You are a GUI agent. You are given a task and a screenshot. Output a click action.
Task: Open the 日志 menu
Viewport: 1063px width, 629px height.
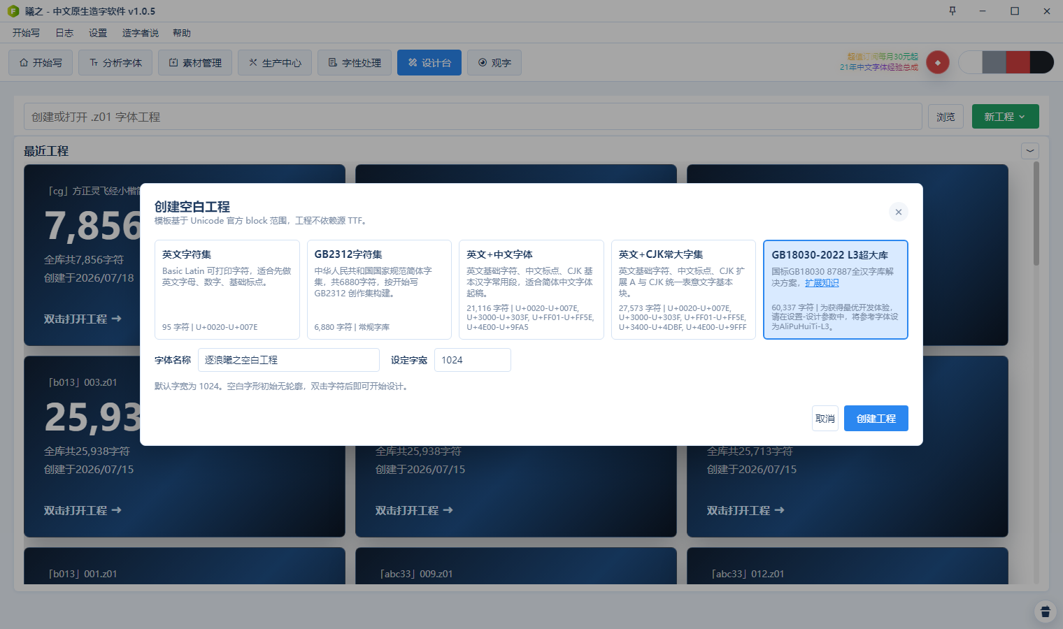(x=64, y=33)
